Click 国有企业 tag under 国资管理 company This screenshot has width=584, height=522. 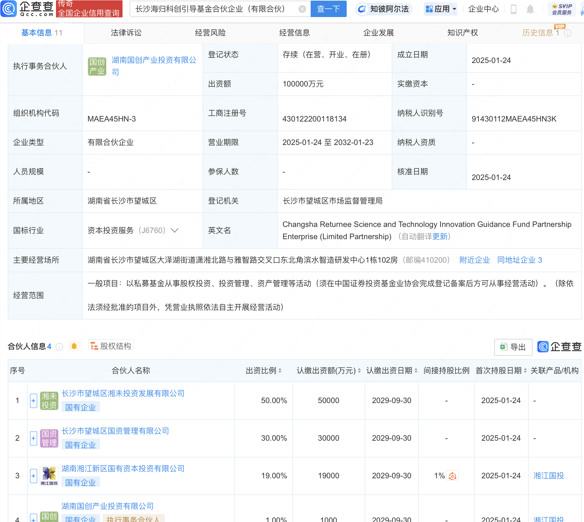(80, 445)
